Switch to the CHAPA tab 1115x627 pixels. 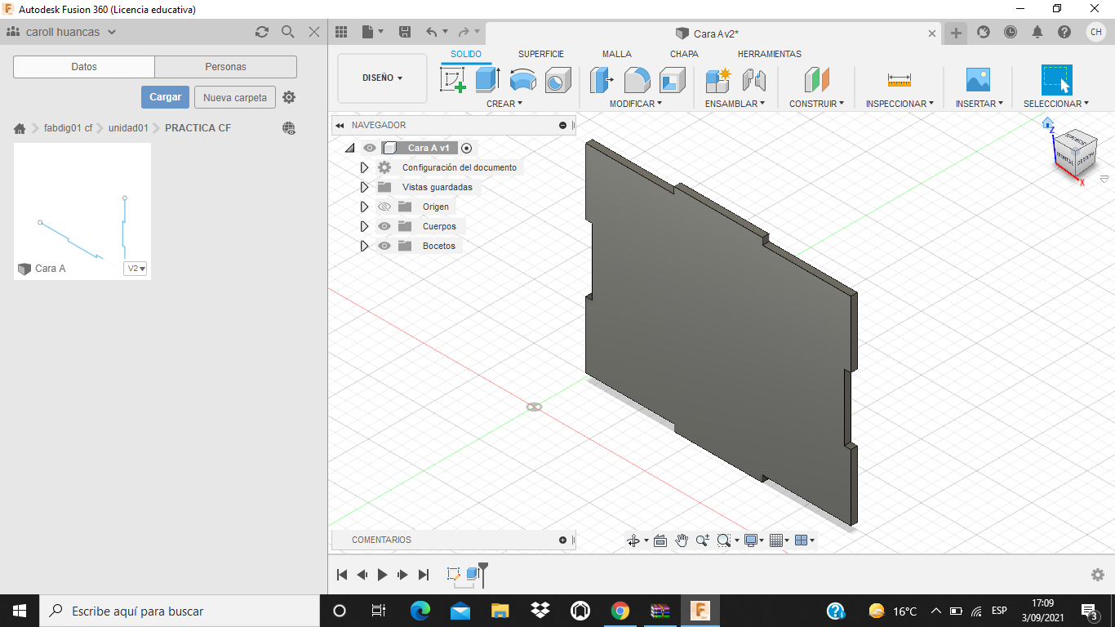[x=683, y=54]
